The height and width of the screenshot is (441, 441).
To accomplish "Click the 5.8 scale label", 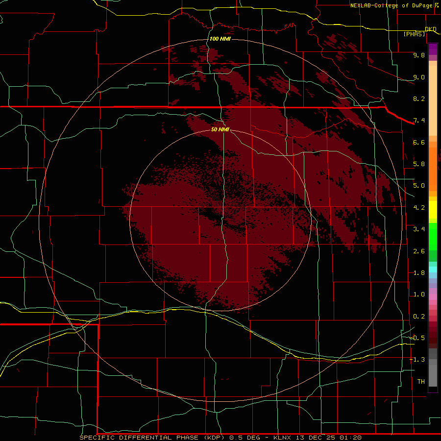I will 419,164.
